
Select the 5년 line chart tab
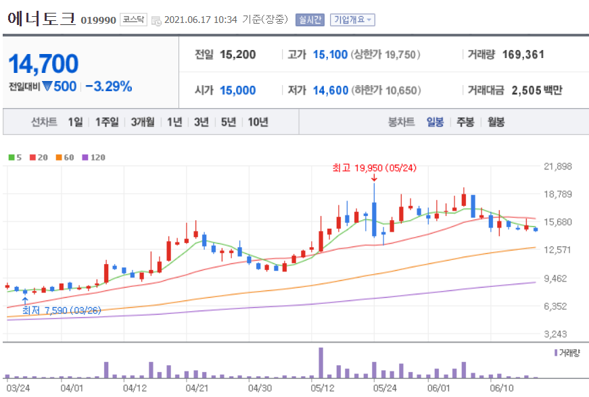[229, 122]
